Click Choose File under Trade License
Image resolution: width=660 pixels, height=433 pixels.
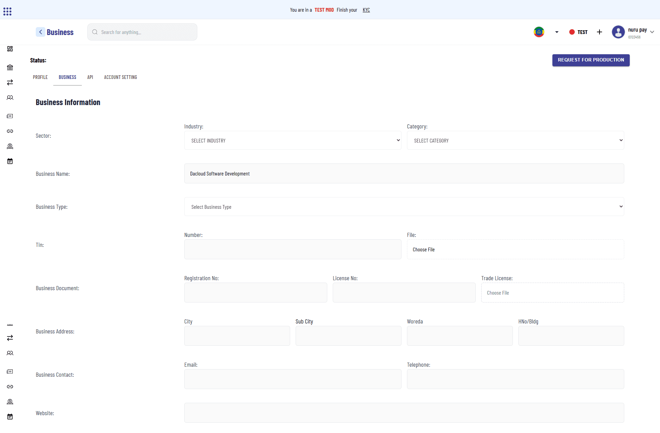click(x=498, y=293)
